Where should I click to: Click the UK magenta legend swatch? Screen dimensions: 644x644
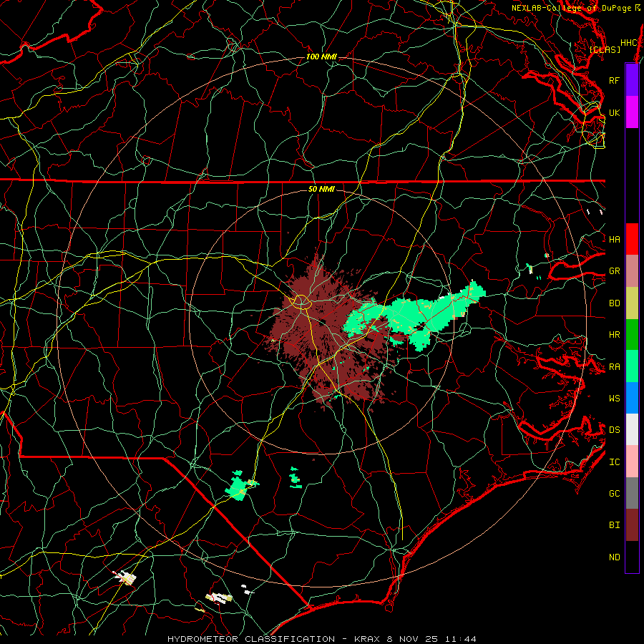pyautogui.click(x=632, y=112)
